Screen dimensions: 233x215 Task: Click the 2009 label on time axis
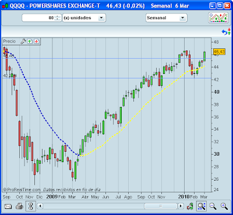[x=52, y=197]
